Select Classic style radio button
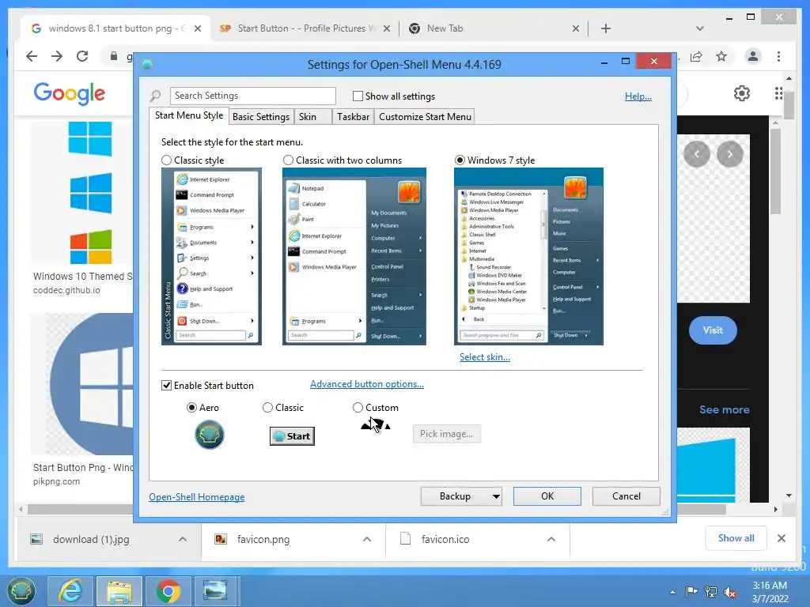Viewport: 810px width, 607px height. pyautogui.click(x=166, y=160)
